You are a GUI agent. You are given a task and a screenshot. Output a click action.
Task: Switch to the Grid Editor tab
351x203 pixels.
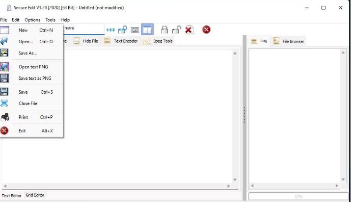coord(35,195)
